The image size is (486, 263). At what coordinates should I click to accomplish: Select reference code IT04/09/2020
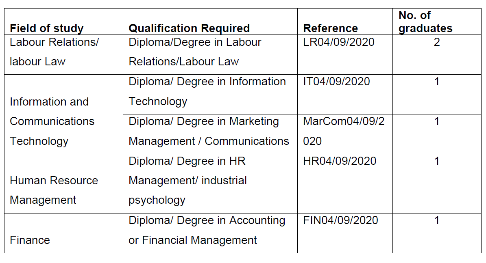[336, 82]
